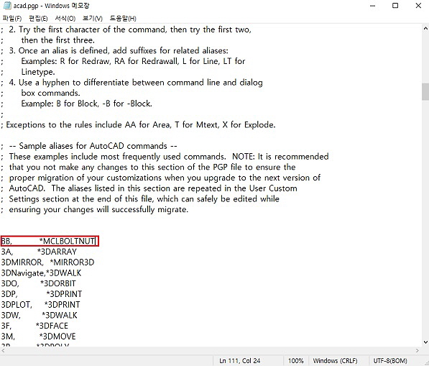Image resolution: width=429 pixels, height=366 pixels.
Task: Click the 'Use a hyphen to differentiate' line
Action: point(132,83)
